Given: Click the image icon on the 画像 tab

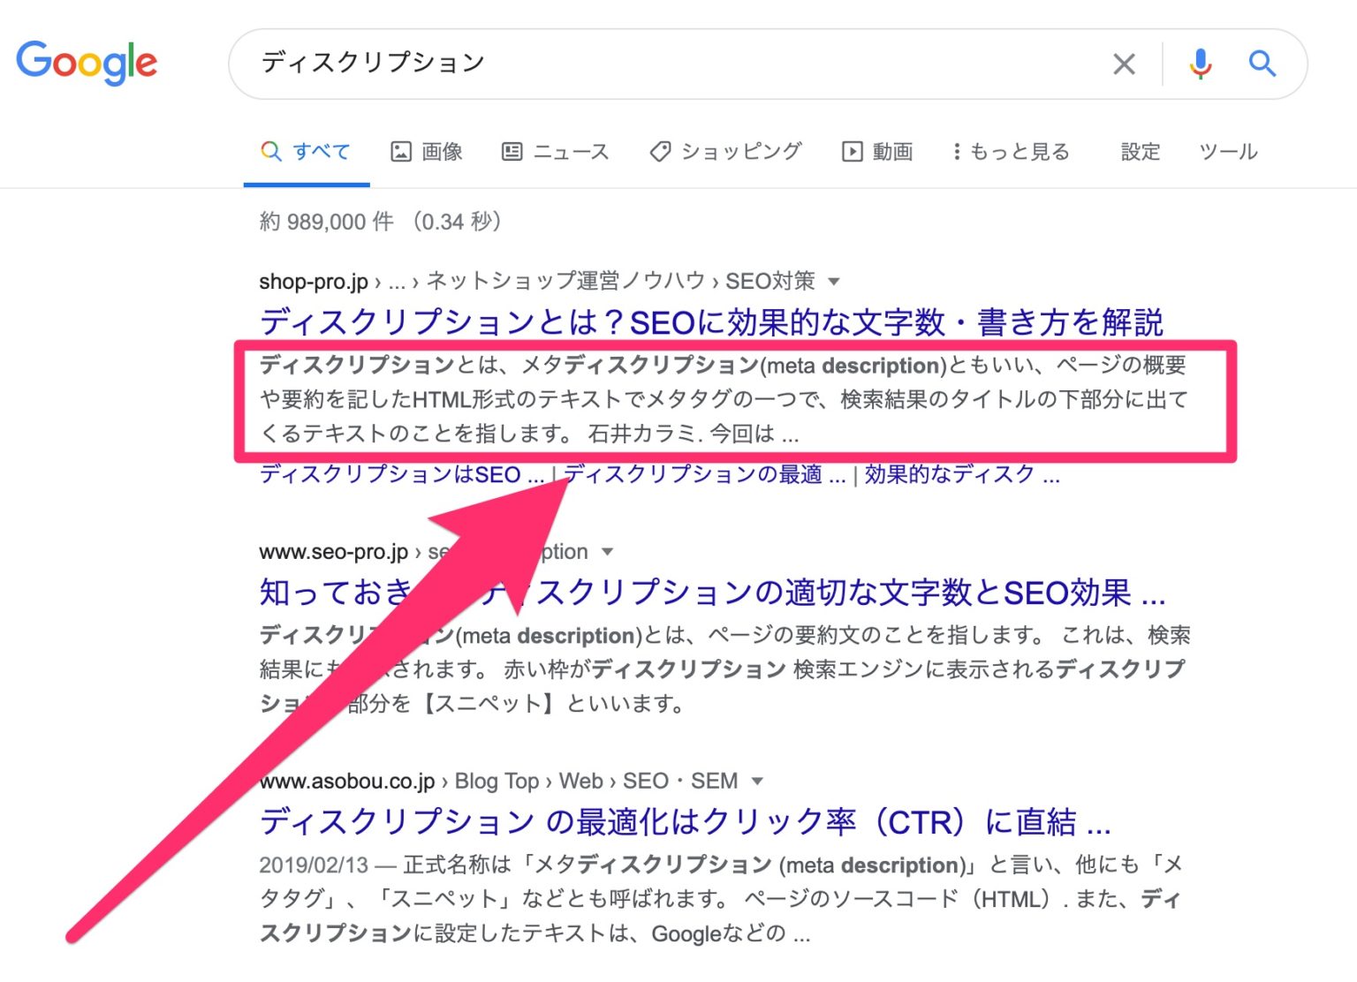Looking at the screenshot, I should point(402,151).
